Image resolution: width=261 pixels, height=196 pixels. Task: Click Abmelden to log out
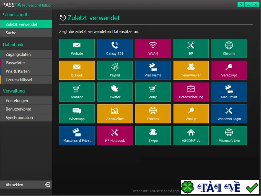(x=26, y=185)
